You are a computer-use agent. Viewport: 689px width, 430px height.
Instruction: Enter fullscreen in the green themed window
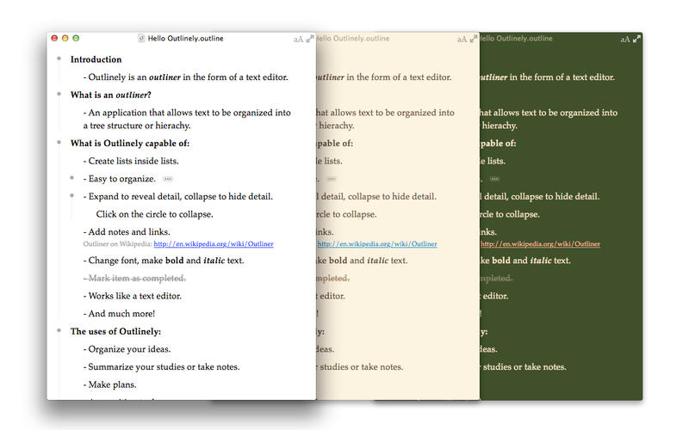[636, 39]
